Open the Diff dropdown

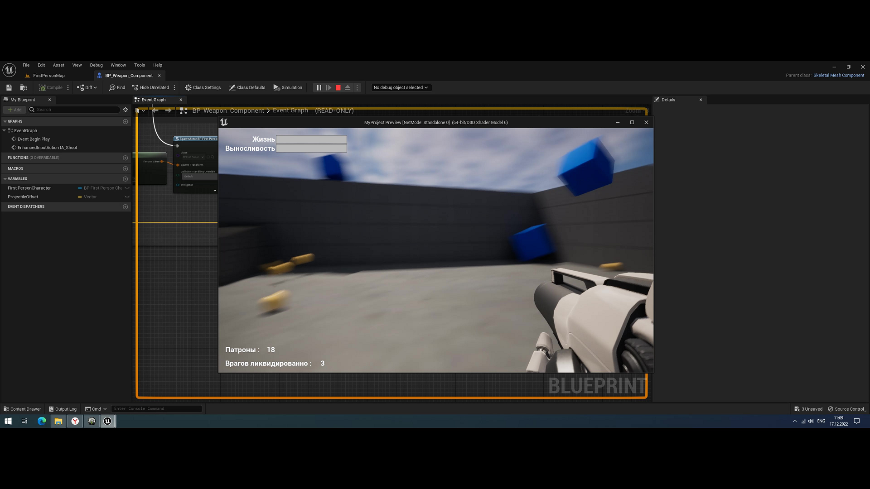tap(87, 87)
